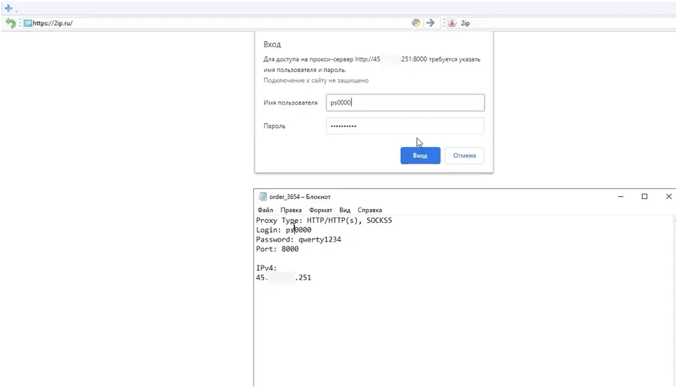The image size is (678, 388).
Task: Maximize the Notepad window
Action: [x=644, y=196]
